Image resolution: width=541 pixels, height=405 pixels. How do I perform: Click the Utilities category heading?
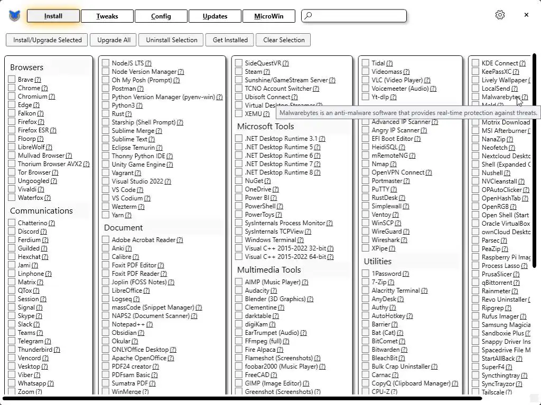377,262
